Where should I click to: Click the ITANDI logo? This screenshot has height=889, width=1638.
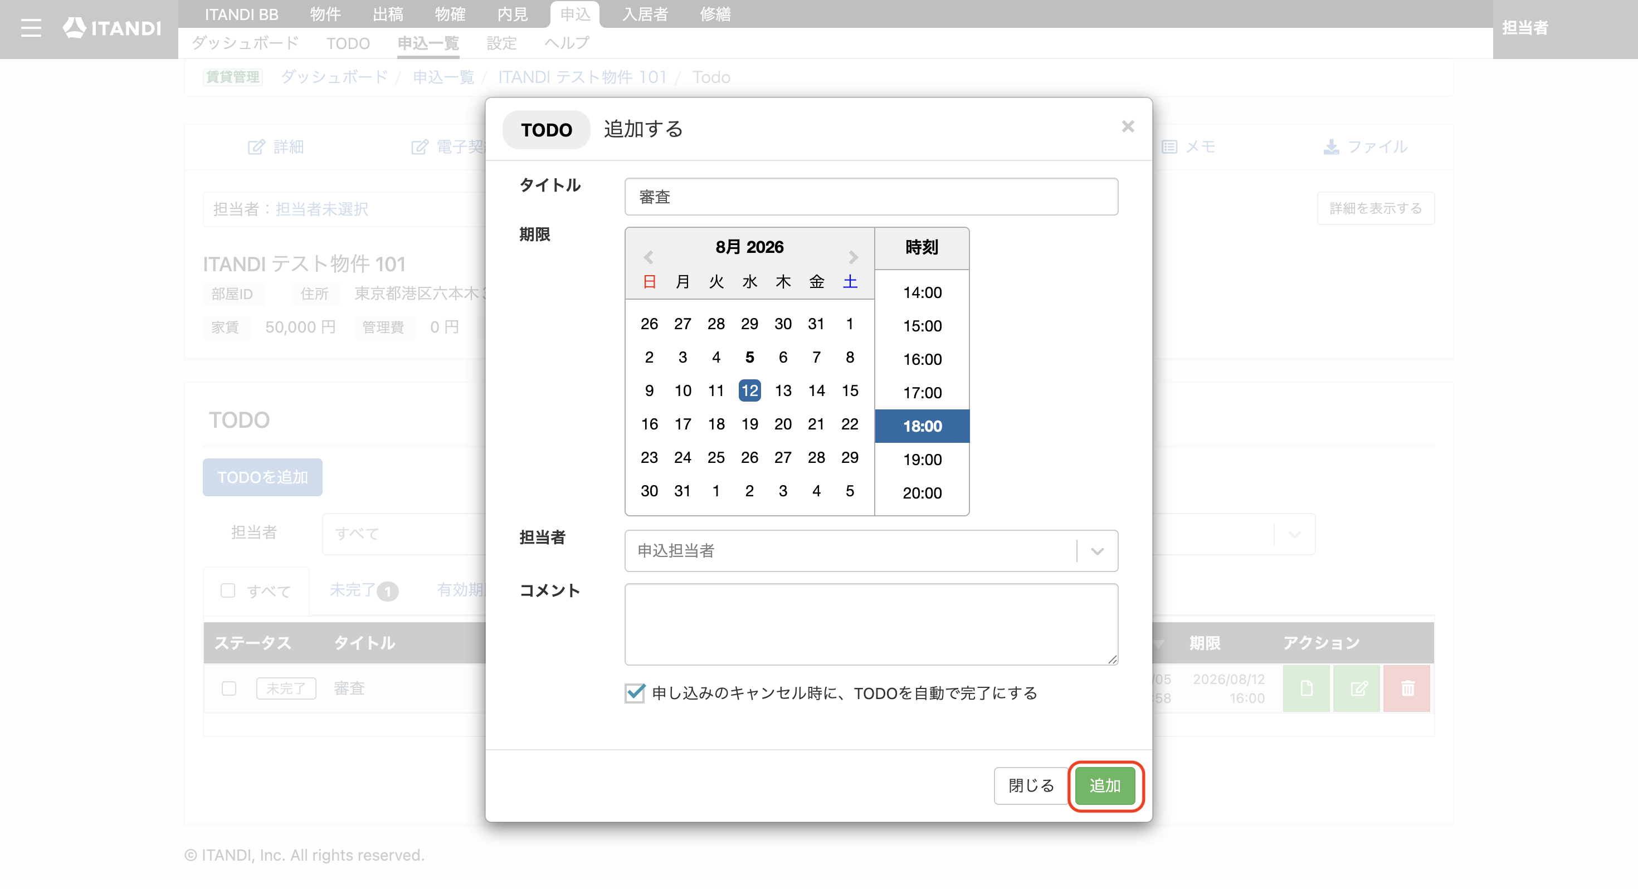(x=112, y=28)
